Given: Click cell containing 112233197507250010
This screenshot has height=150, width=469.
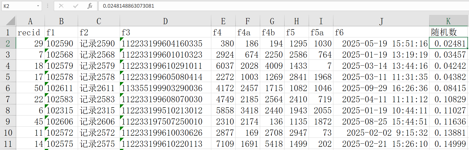Looking at the screenshot, I should [x=165, y=122].
